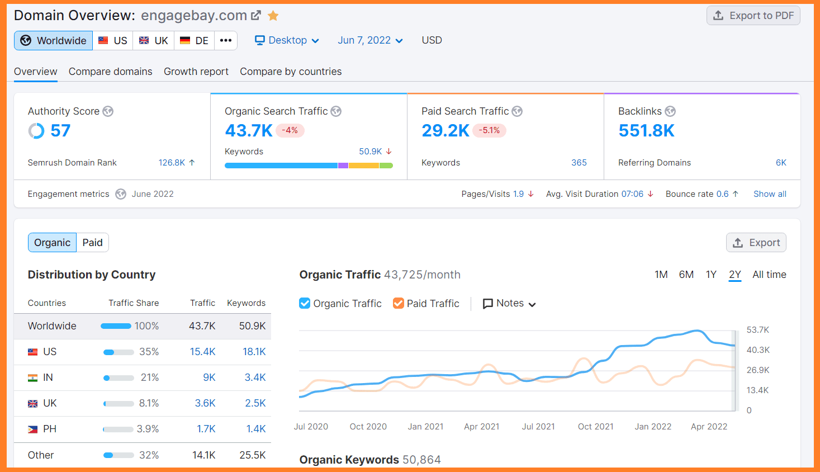Open the Compare domains tab

pos(111,72)
